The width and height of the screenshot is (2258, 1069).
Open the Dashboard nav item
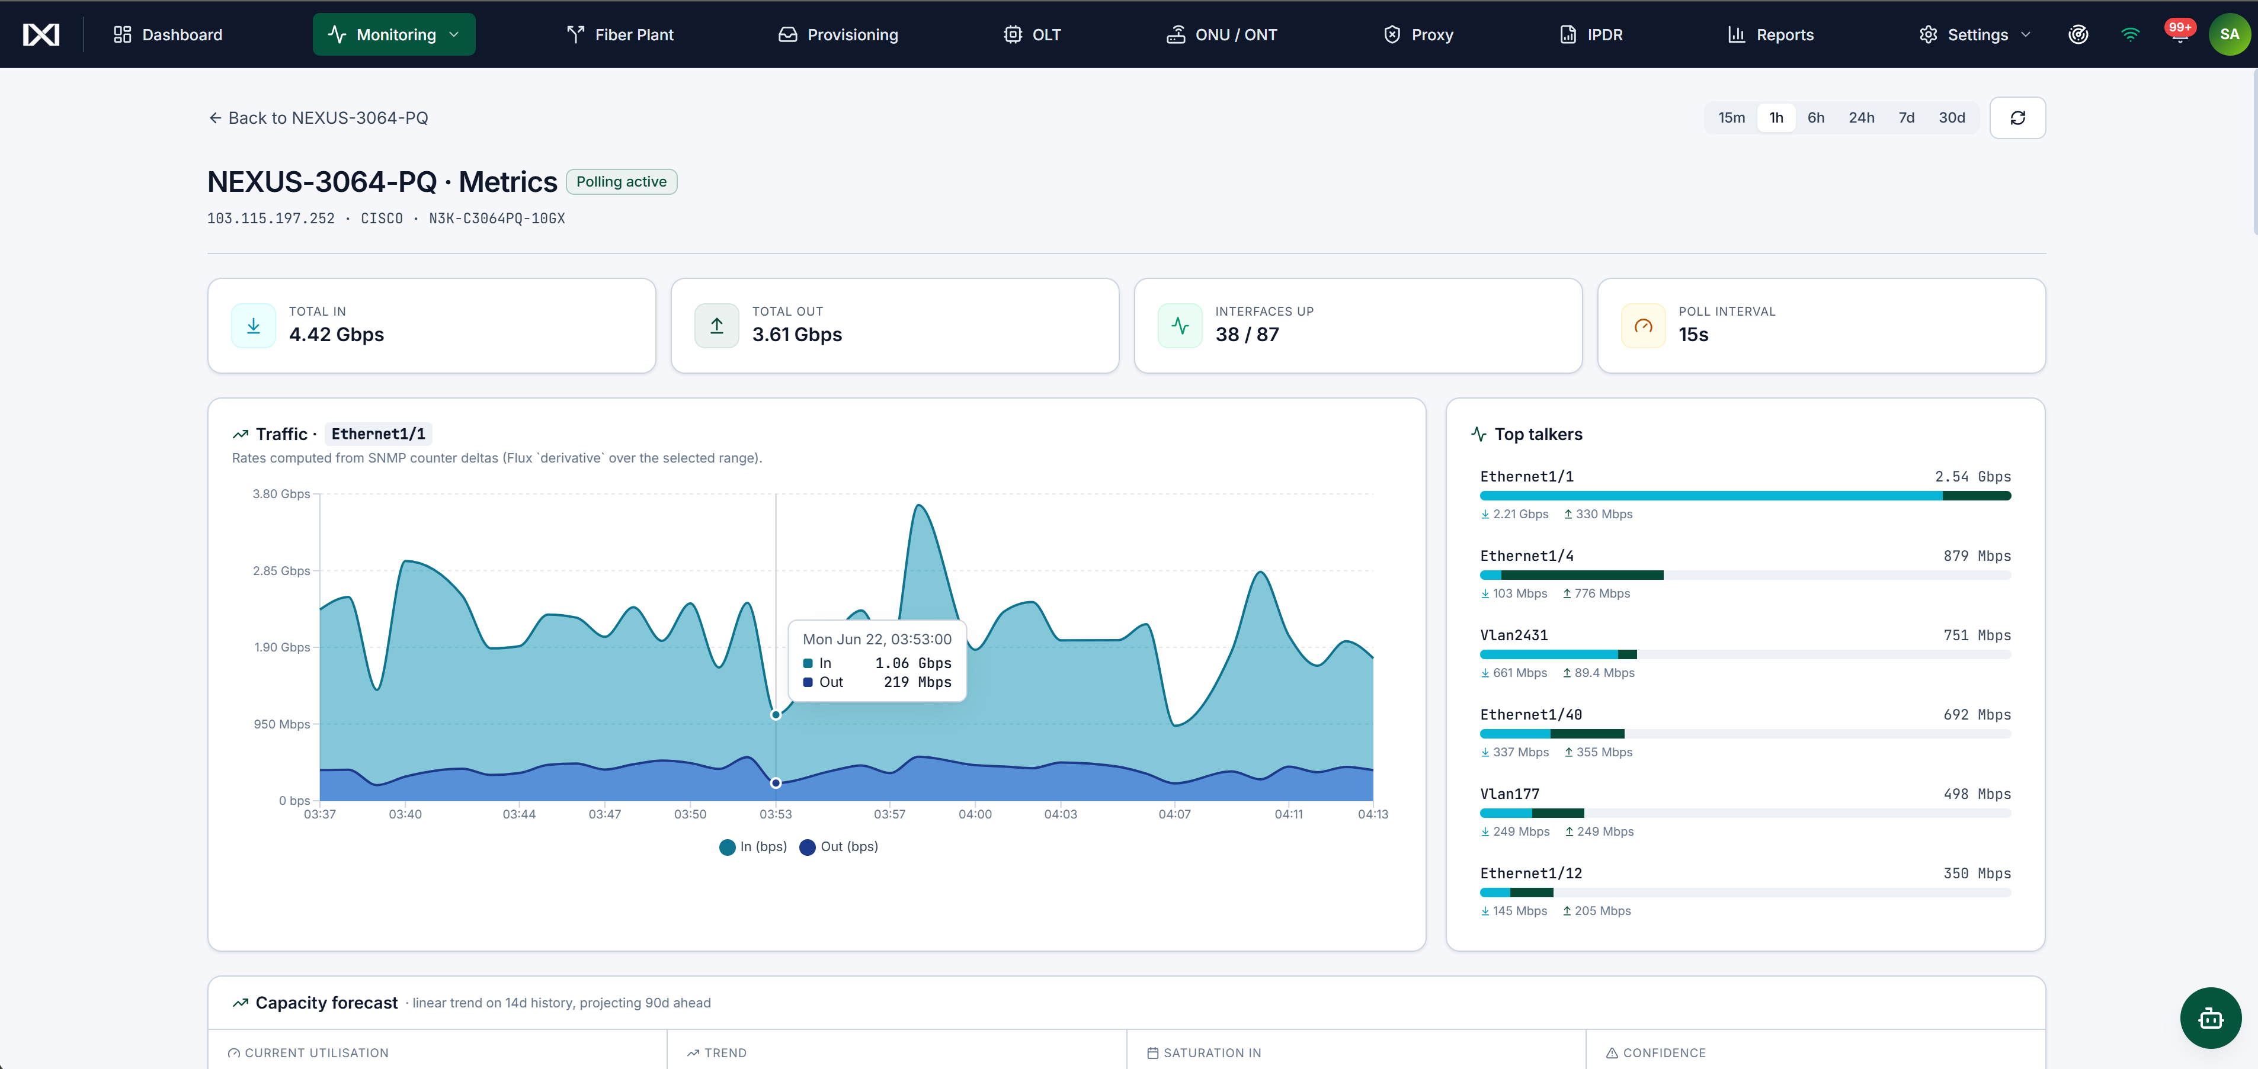[x=168, y=34]
